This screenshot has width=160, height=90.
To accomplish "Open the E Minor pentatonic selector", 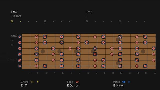I will tap(119, 85).
